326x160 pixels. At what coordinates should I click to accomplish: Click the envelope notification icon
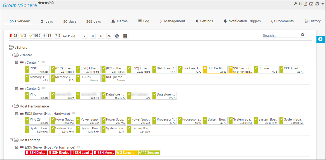click(311, 4)
